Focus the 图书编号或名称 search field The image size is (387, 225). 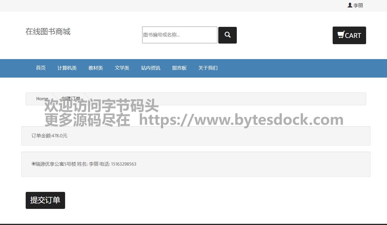(x=179, y=35)
